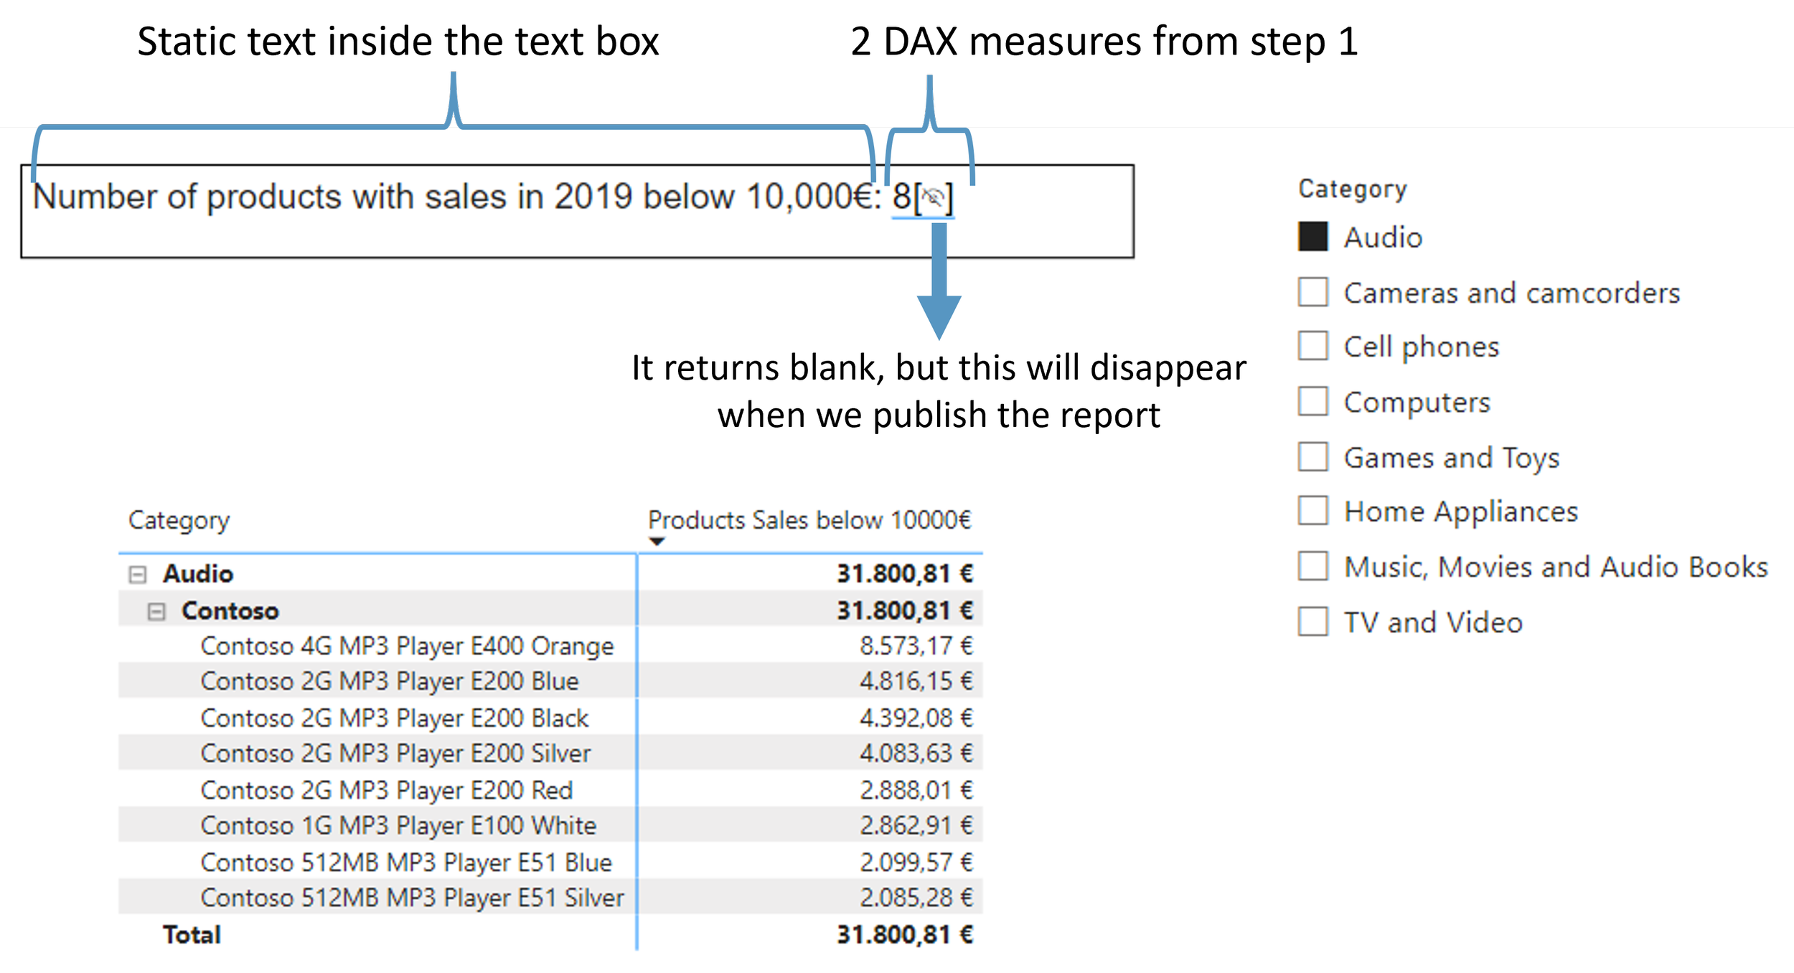The image size is (1794, 973).
Task: Sort by Products Sales below 10000€ column
Action: [809, 520]
